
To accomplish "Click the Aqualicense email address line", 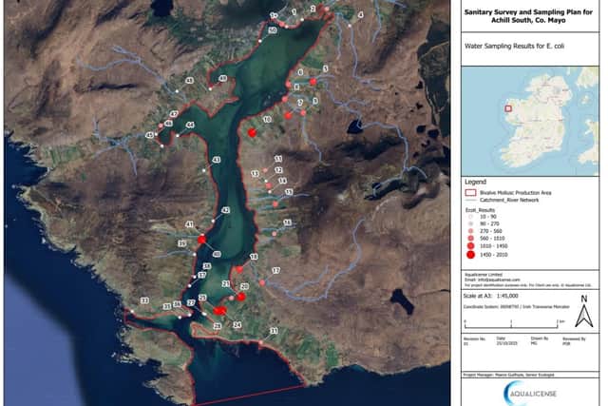I will click(x=492, y=280).
